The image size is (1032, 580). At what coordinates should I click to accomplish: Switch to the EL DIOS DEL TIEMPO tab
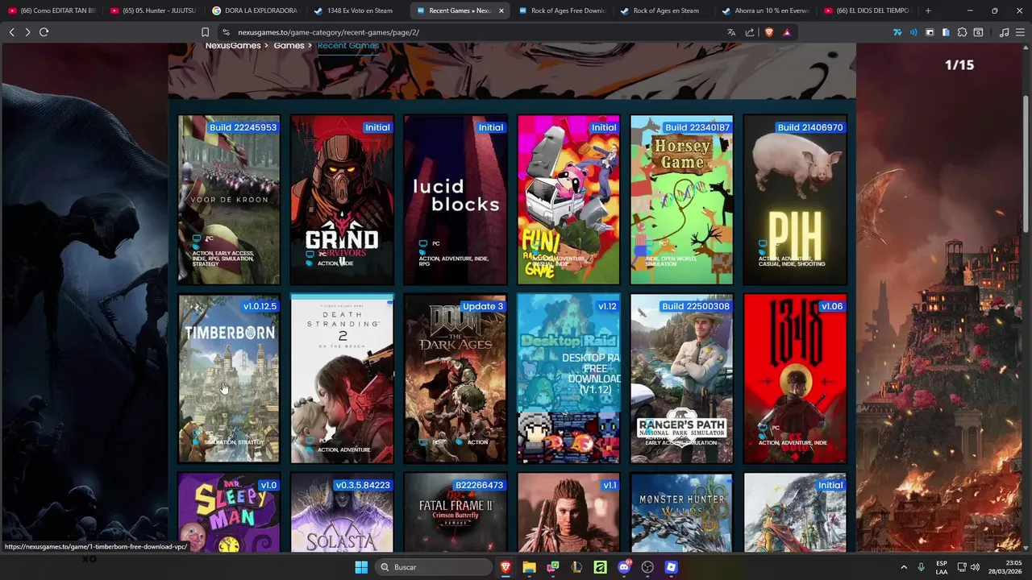(x=867, y=10)
